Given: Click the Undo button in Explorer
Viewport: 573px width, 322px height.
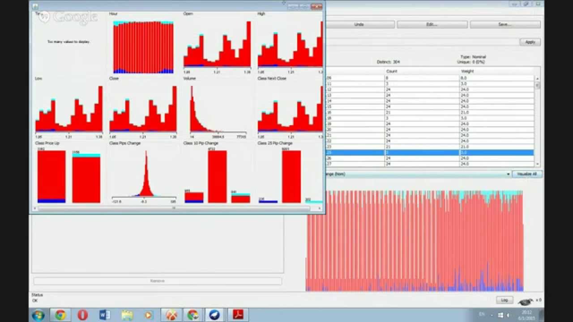Looking at the screenshot, I should [359, 25].
